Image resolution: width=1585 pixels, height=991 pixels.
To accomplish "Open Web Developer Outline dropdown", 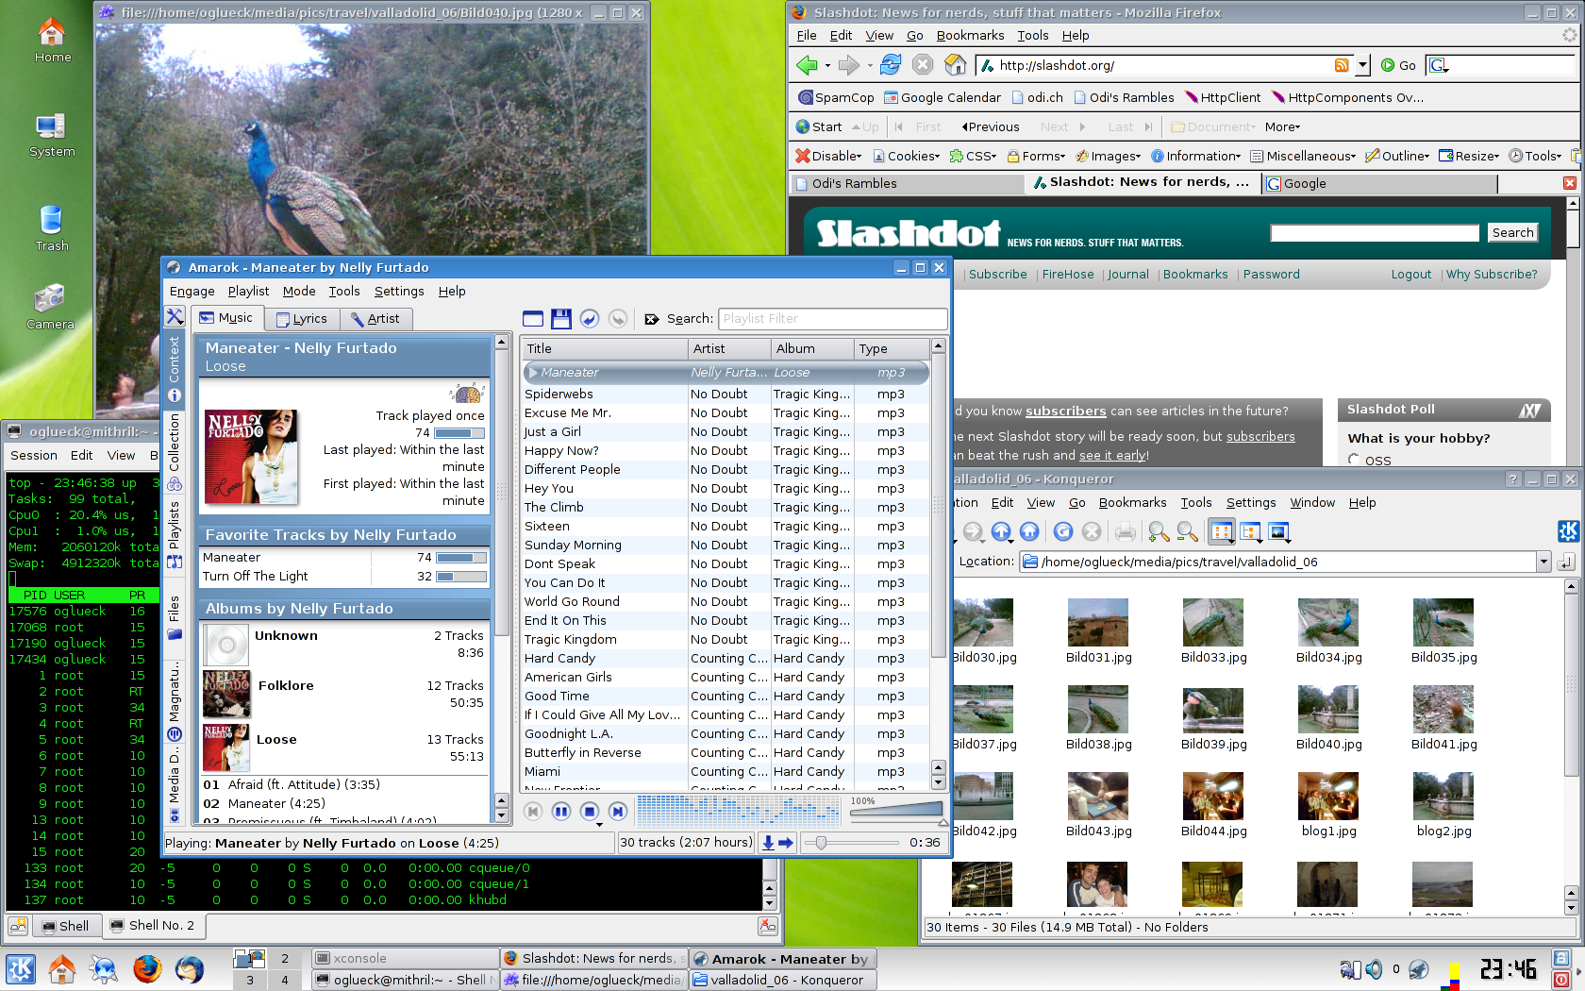I will [1397, 156].
